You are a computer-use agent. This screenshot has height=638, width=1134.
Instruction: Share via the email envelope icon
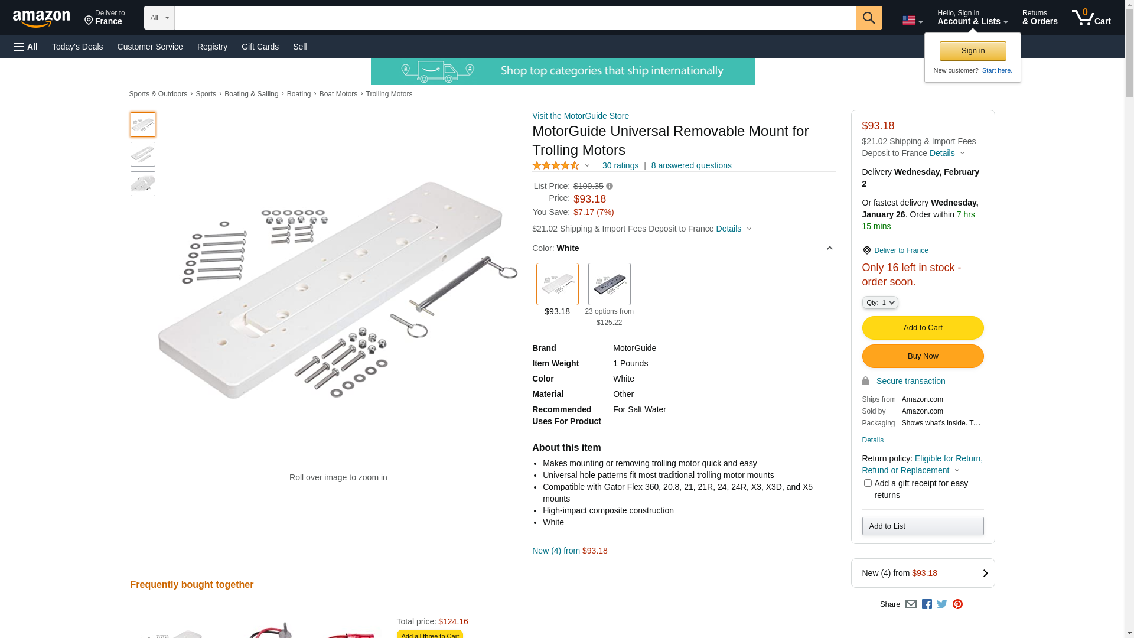point(911,604)
